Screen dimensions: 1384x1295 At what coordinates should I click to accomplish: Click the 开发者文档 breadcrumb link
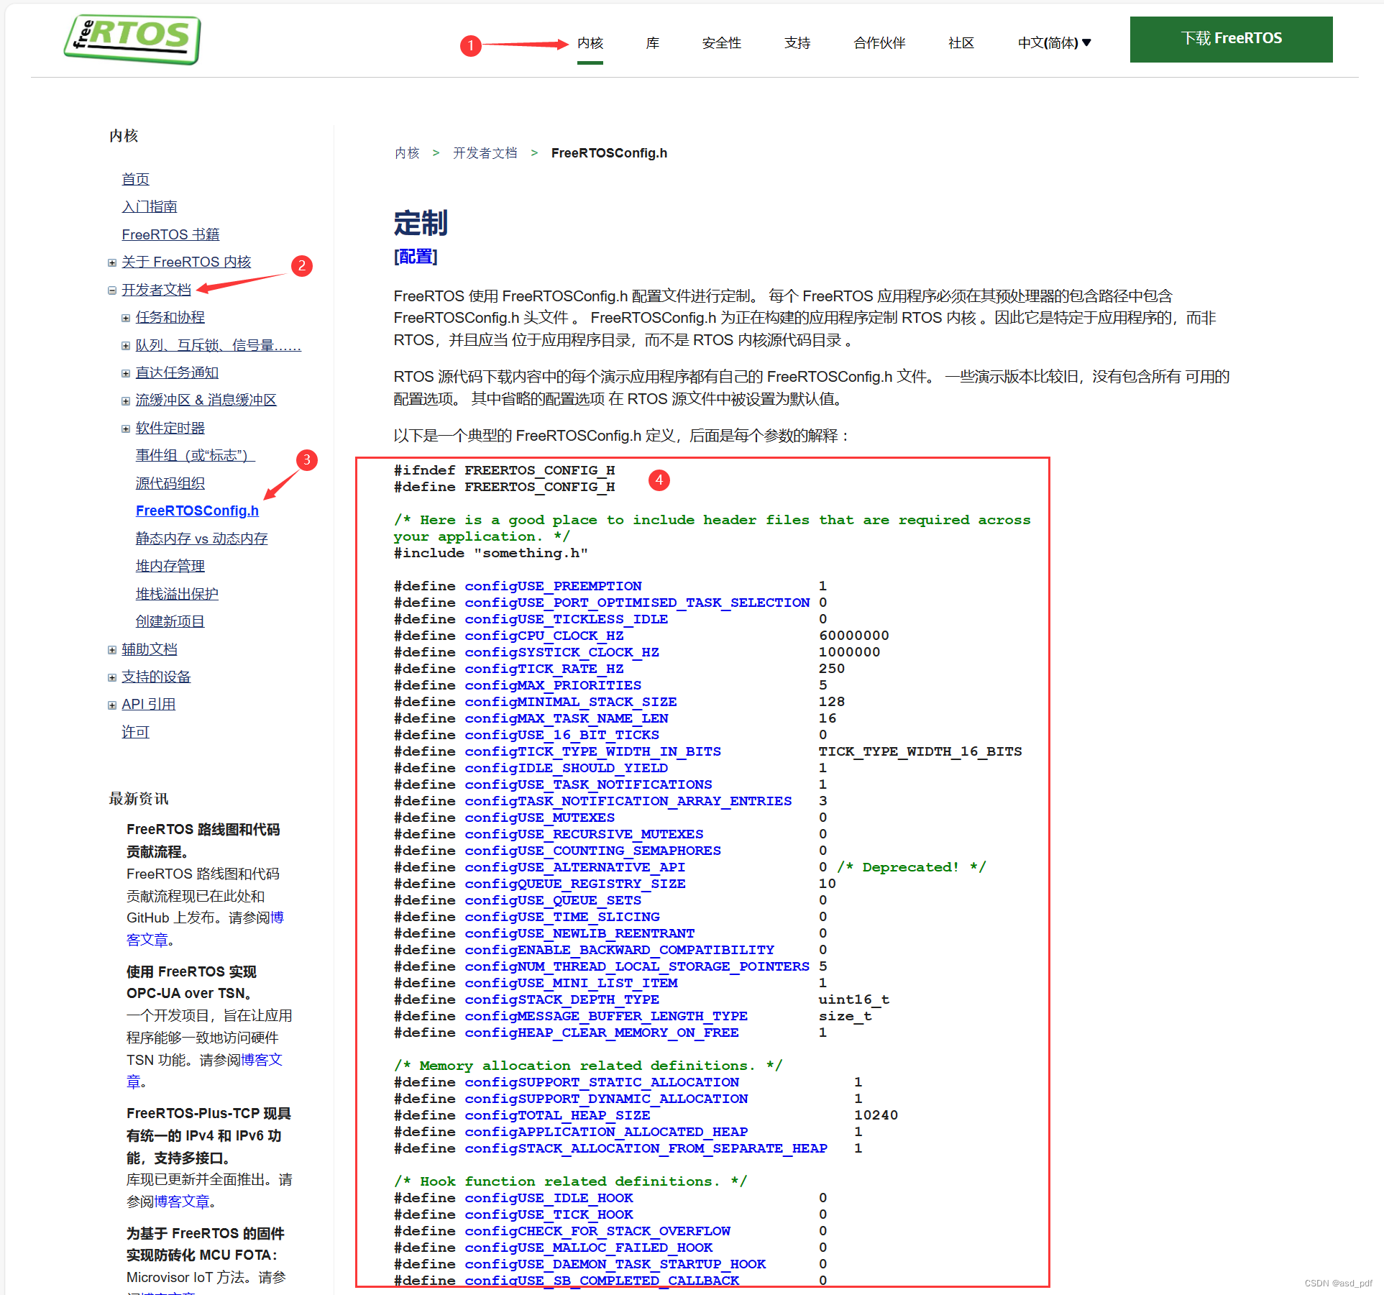tap(485, 153)
